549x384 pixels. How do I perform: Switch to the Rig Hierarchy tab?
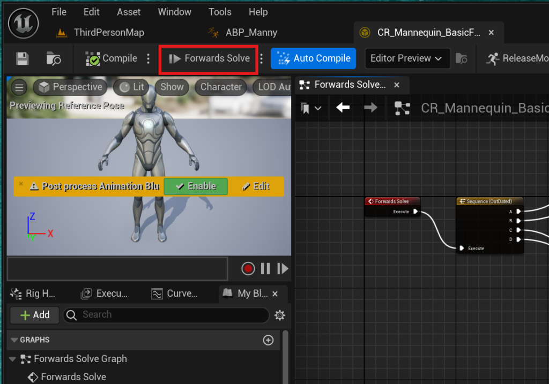[x=33, y=293]
